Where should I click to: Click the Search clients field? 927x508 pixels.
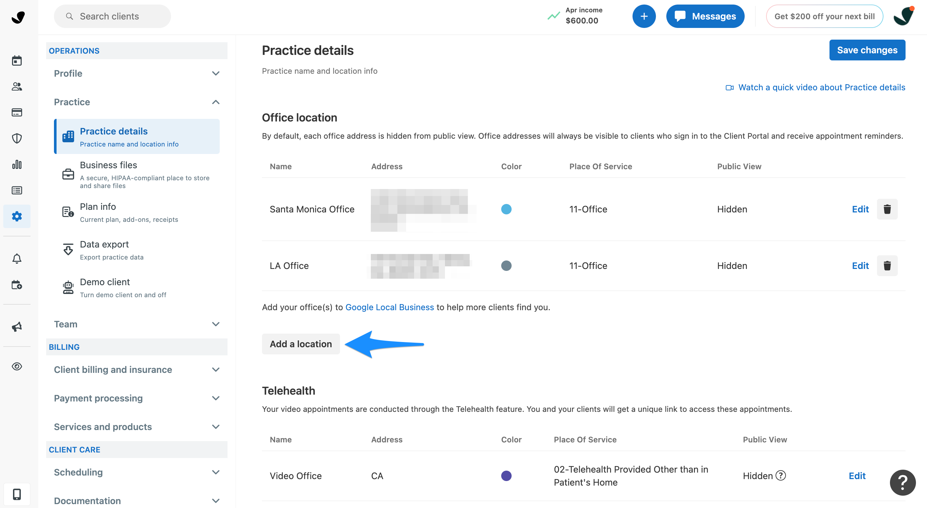pos(112,16)
